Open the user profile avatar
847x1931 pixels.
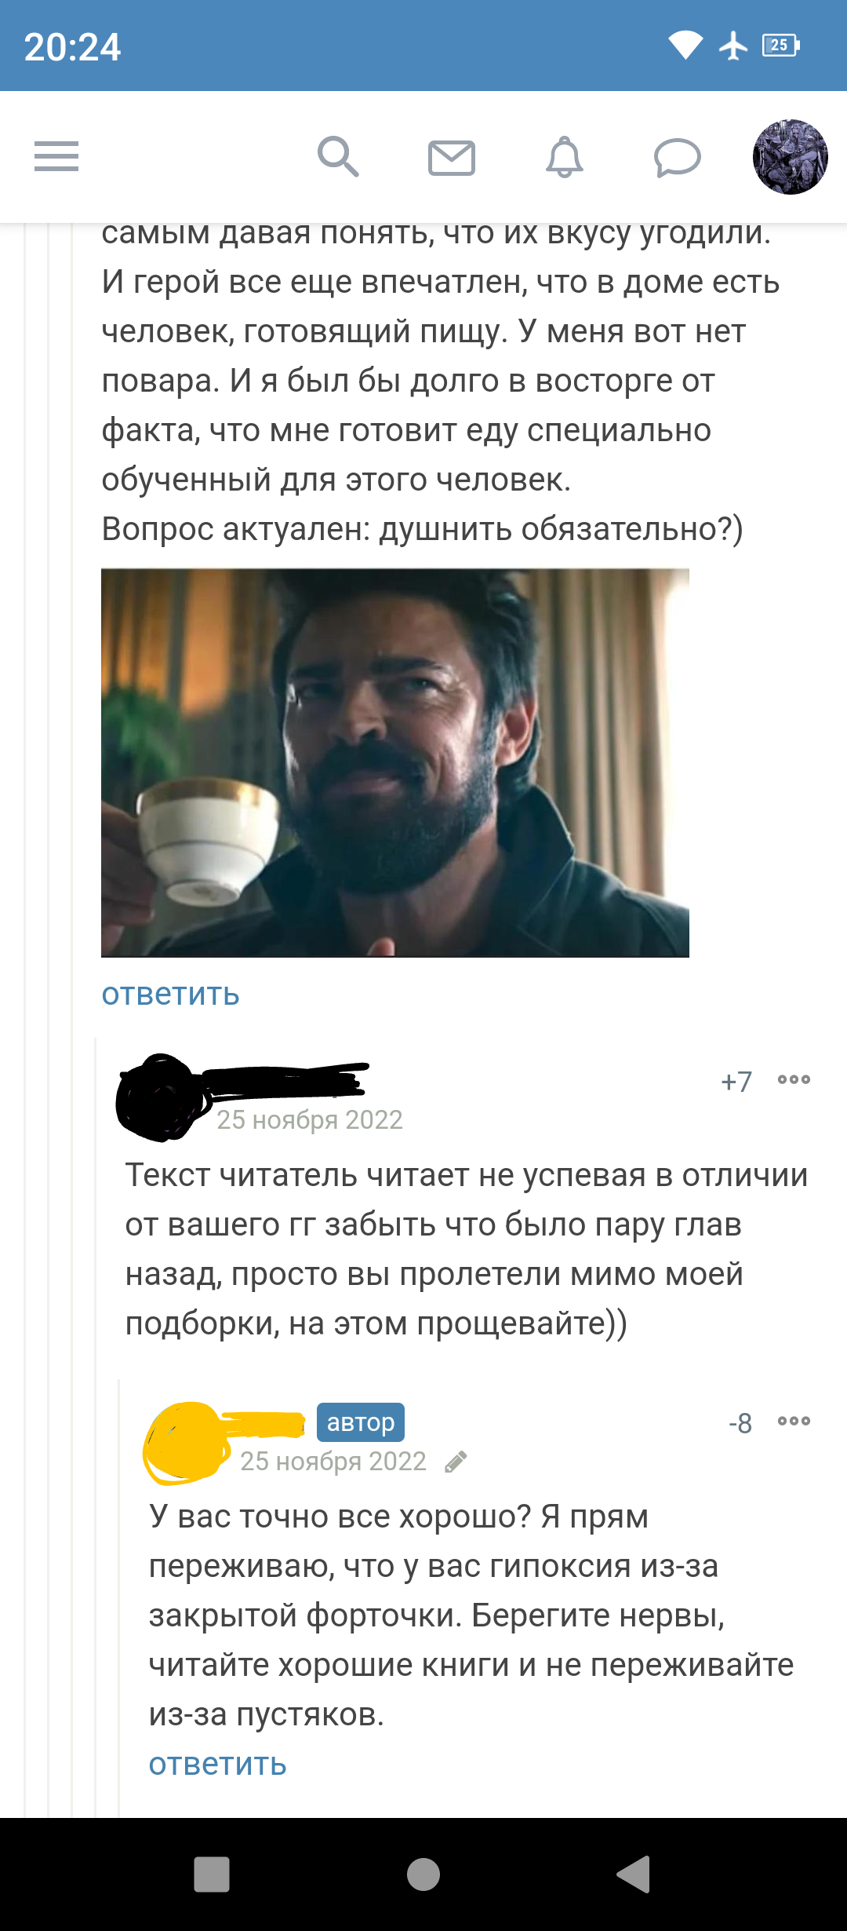pos(791,157)
